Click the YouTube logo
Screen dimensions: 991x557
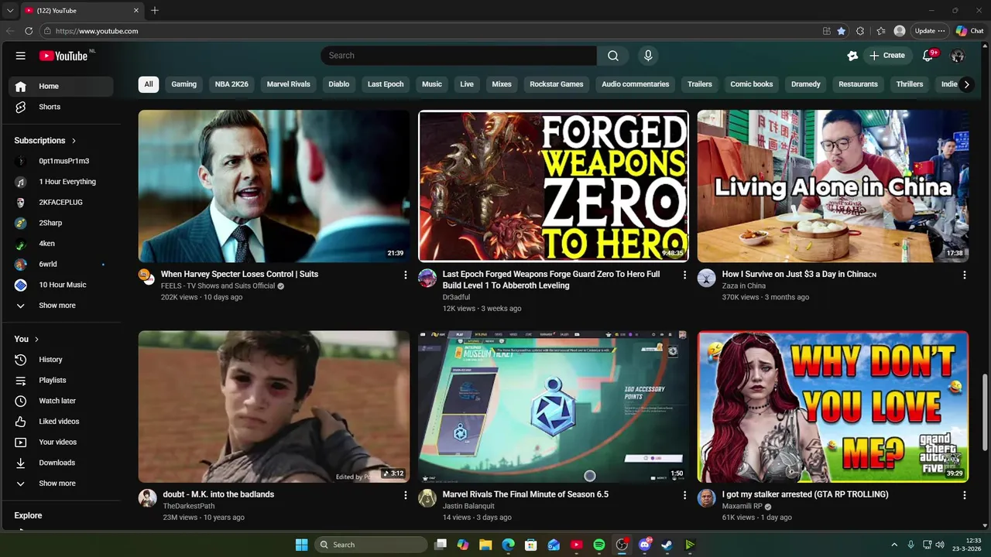[x=63, y=56]
